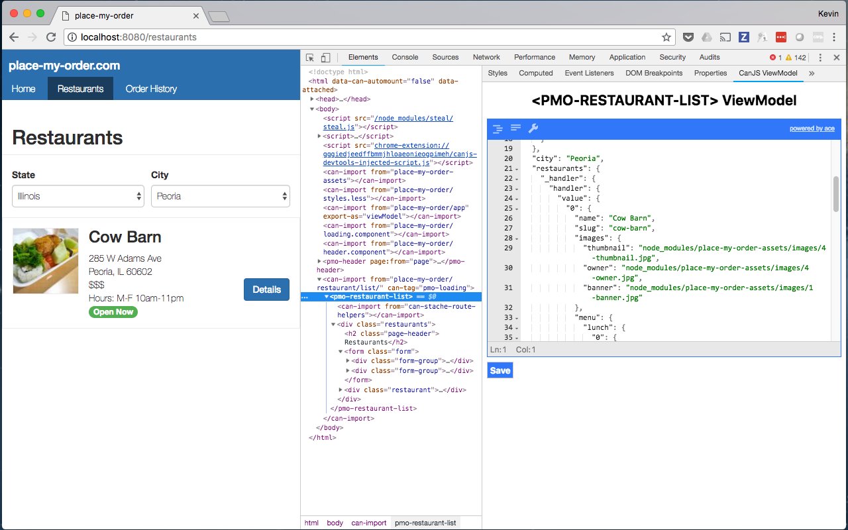Open a new browser tab
Screen dimensions: 848x530
(218, 17)
